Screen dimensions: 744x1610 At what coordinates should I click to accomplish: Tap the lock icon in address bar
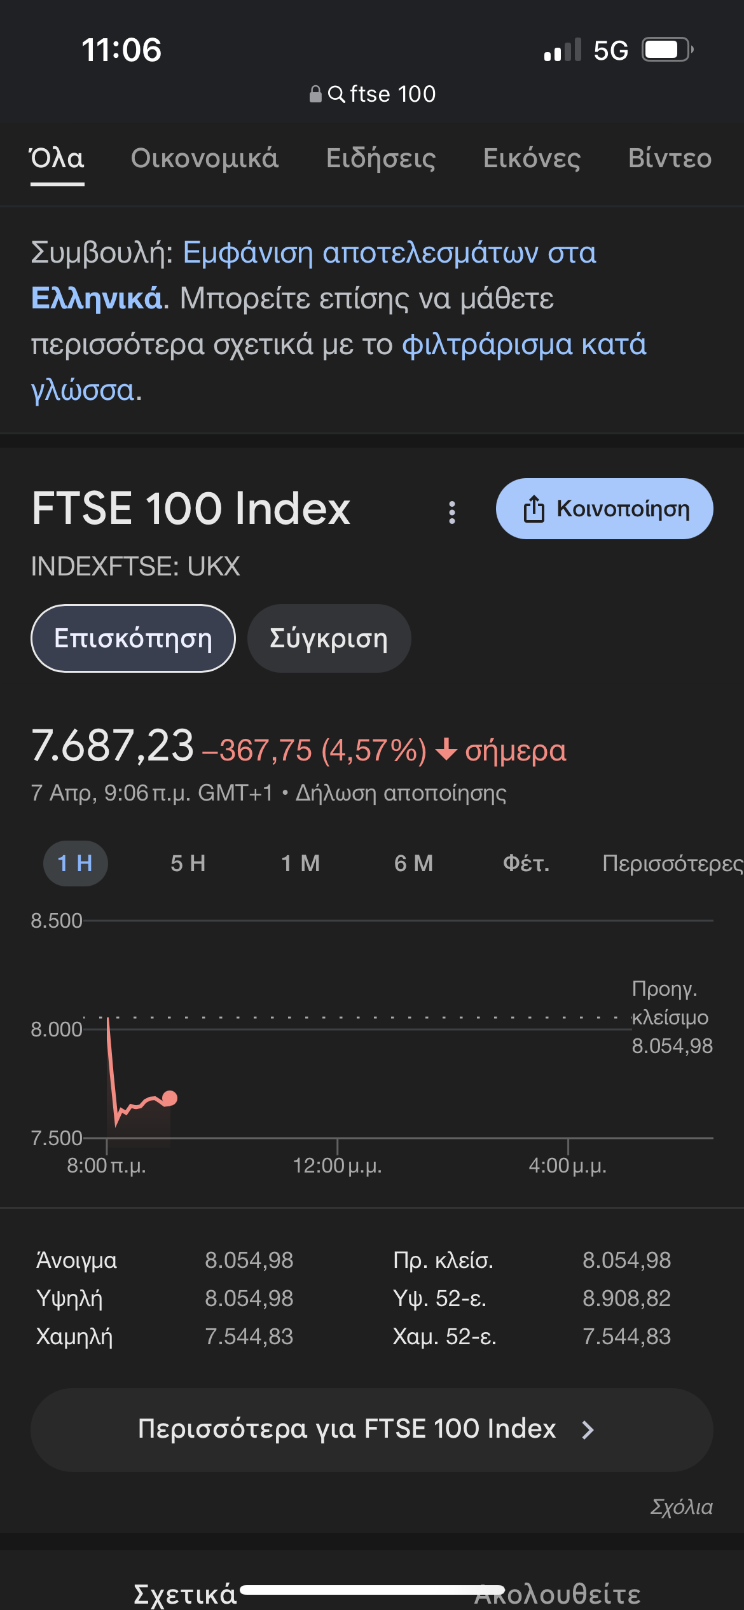(x=315, y=94)
